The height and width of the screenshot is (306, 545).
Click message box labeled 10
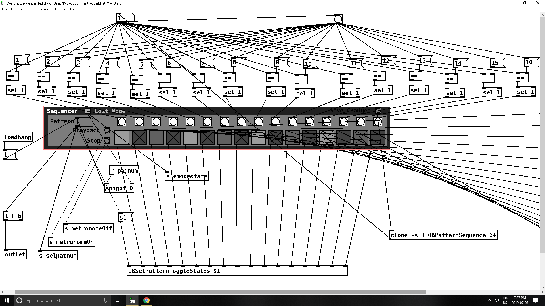pos(311,64)
